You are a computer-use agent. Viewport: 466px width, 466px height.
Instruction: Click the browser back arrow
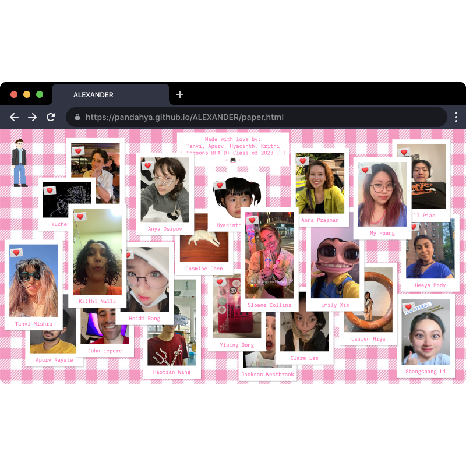coord(14,117)
